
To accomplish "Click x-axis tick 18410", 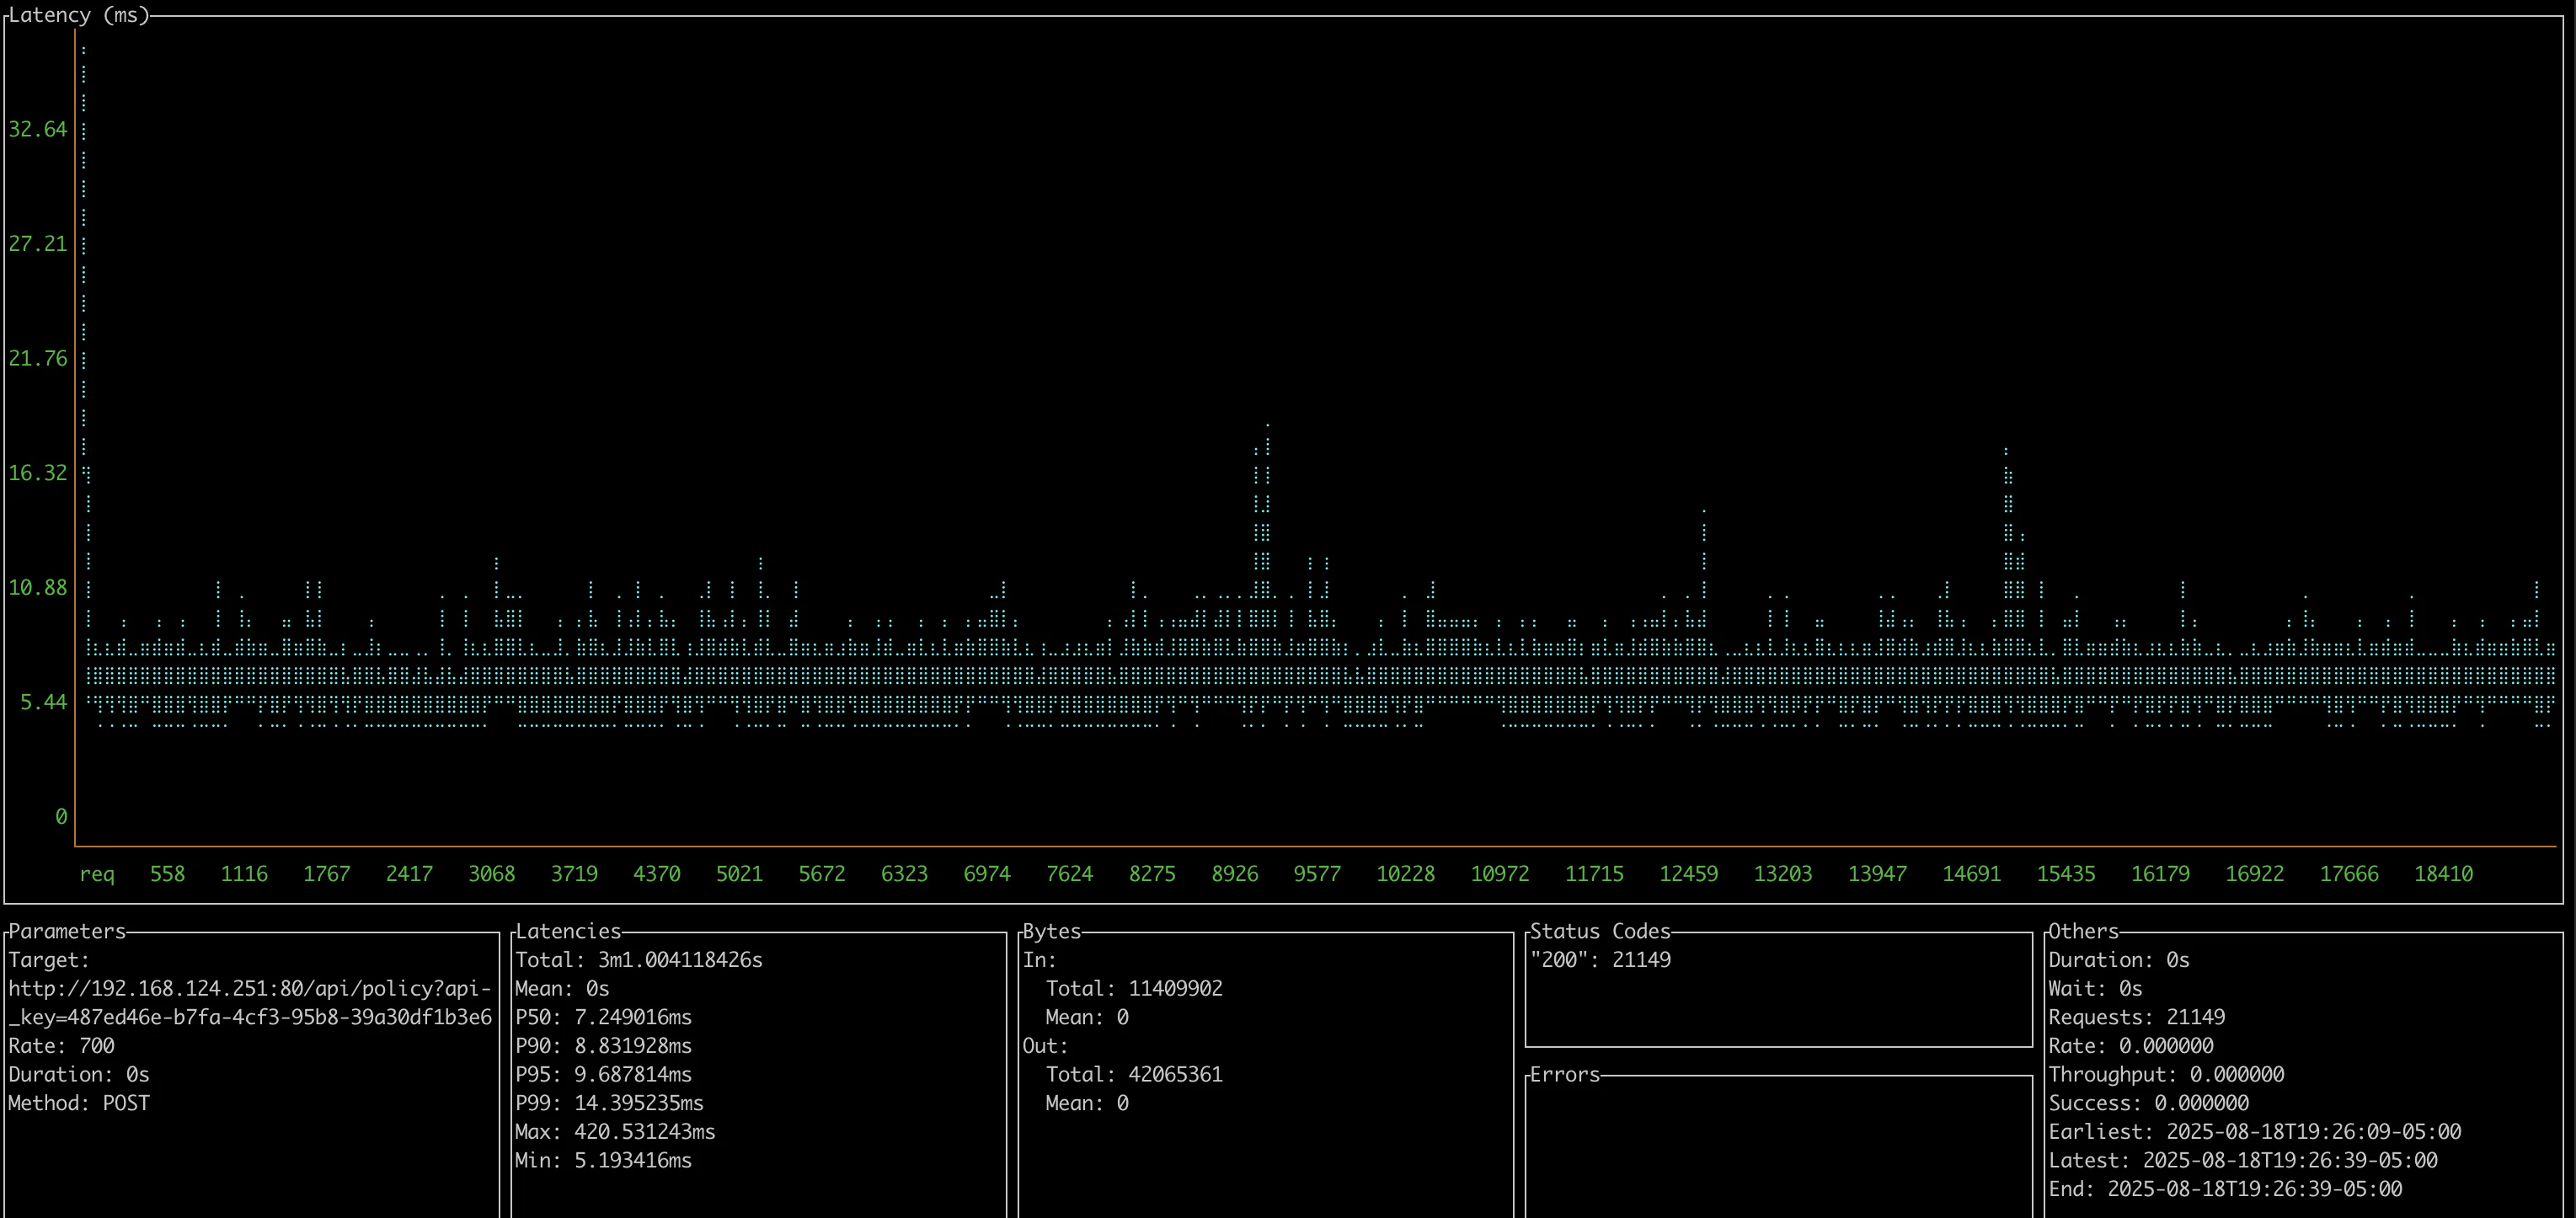I will coord(2444,874).
